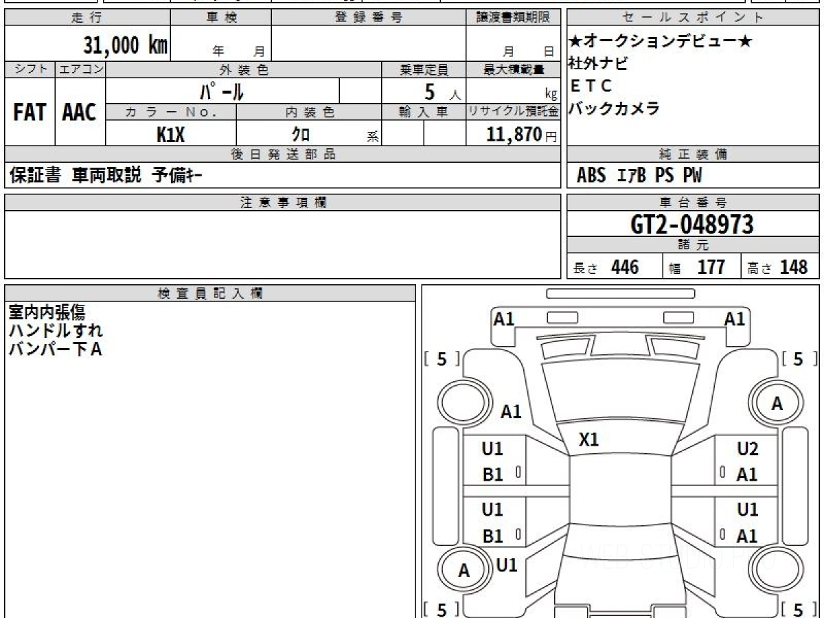Image resolution: width=824 pixels, height=618 pixels.
Task: Select the 登録番号 header cell
Action: pos(369,18)
